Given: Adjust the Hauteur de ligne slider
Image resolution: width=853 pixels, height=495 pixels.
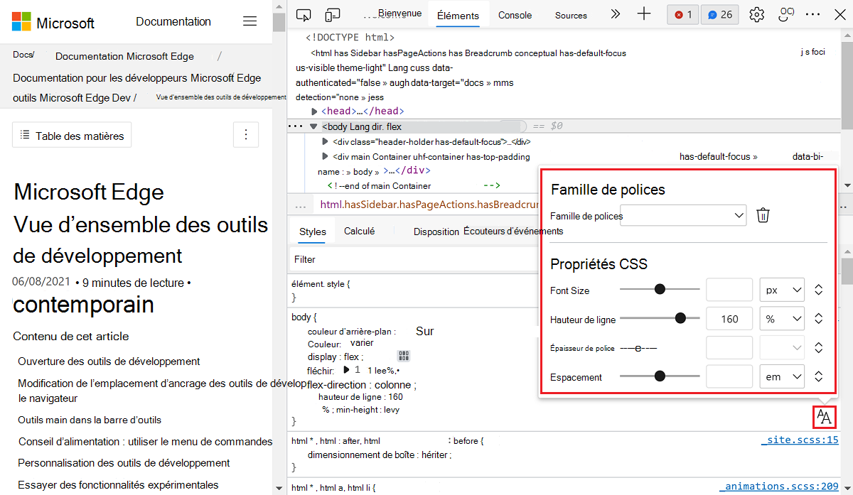Looking at the screenshot, I should [660, 318].
